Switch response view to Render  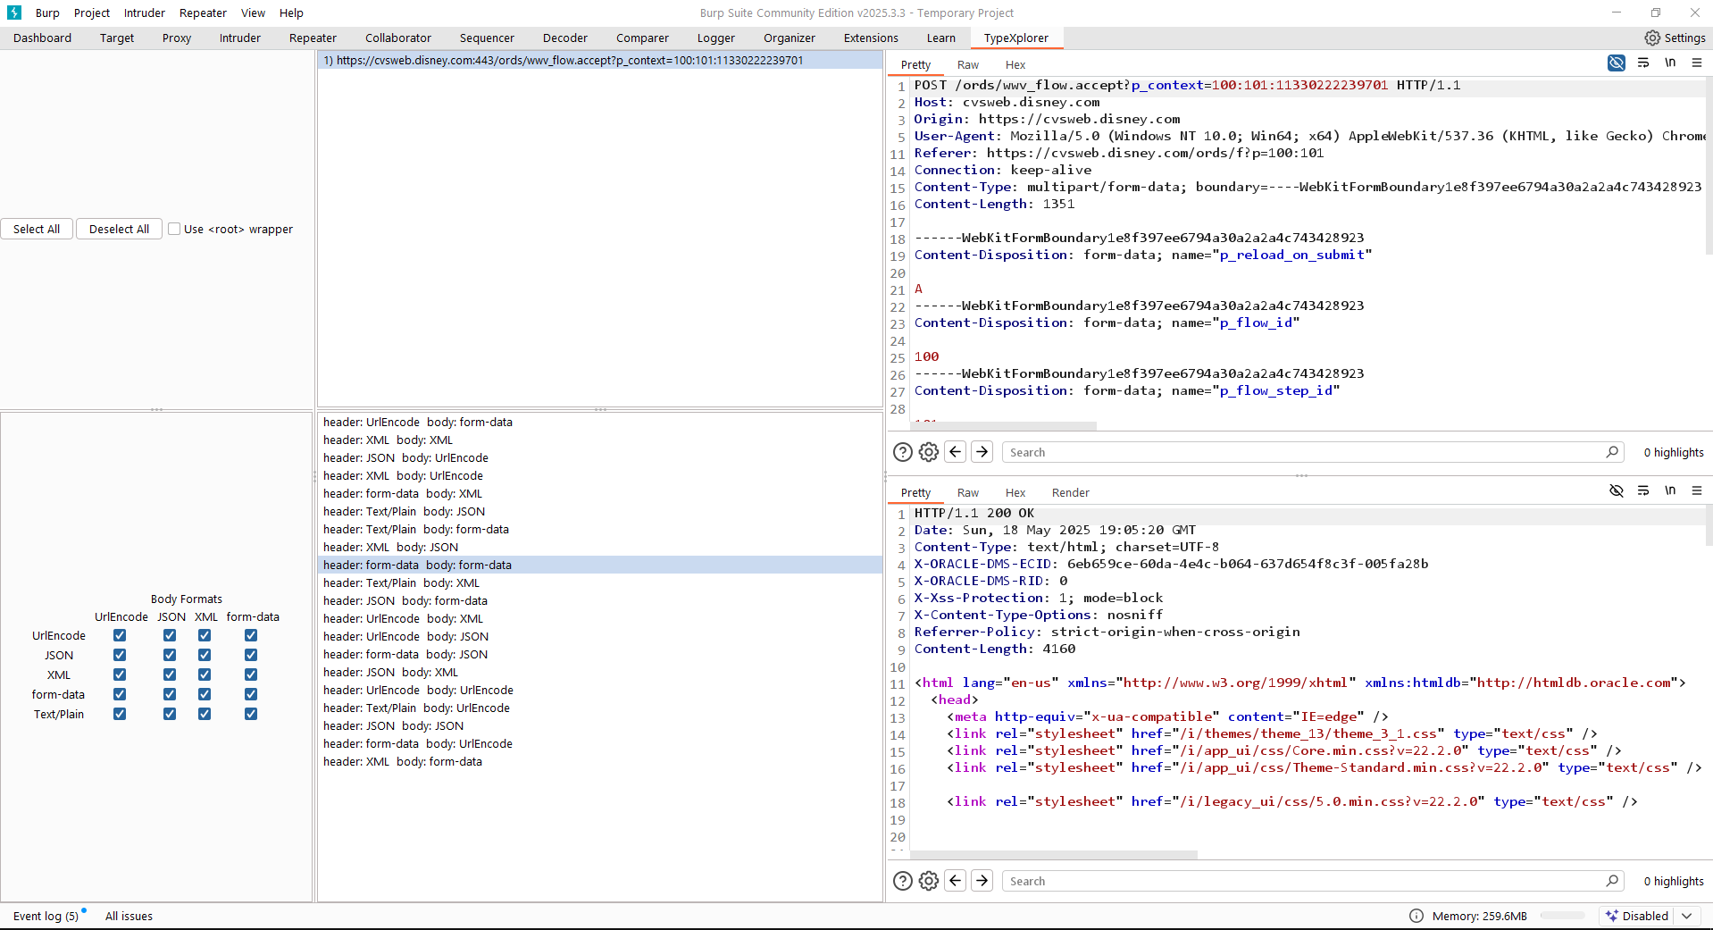click(1071, 492)
